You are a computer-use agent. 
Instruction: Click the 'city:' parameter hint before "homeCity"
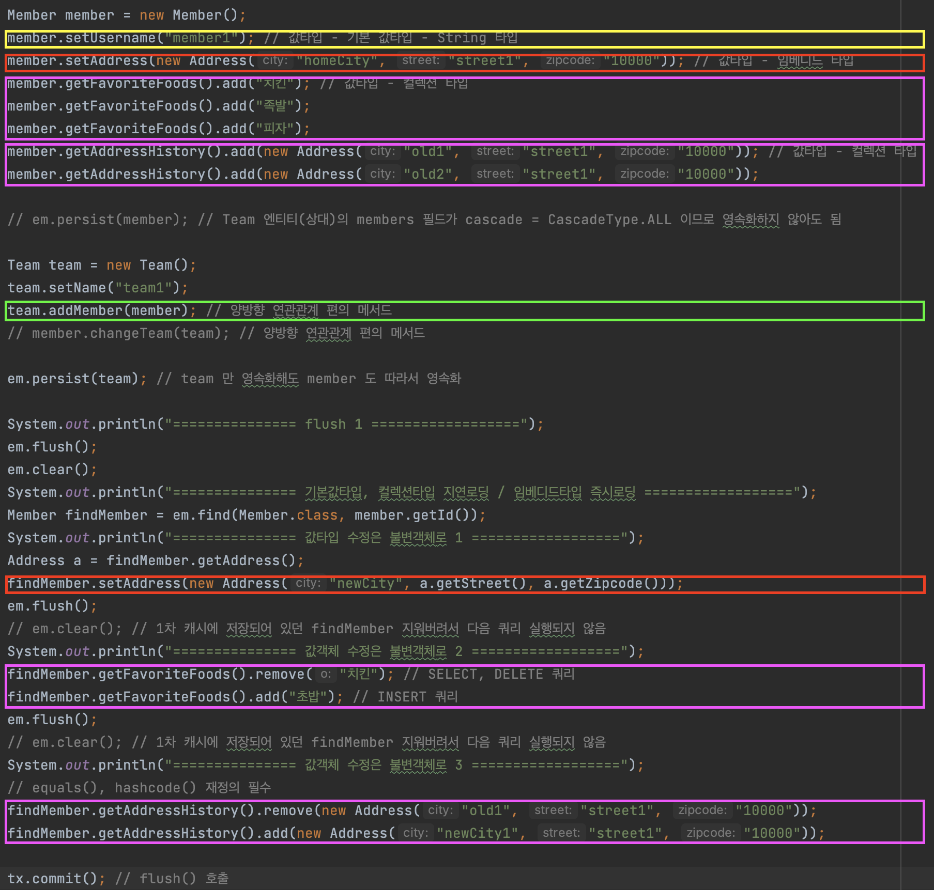pos(275,60)
